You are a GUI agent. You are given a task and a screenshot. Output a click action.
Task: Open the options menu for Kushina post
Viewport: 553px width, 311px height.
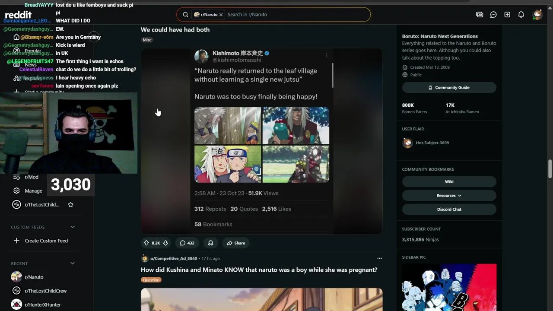(x=379, y=258)
